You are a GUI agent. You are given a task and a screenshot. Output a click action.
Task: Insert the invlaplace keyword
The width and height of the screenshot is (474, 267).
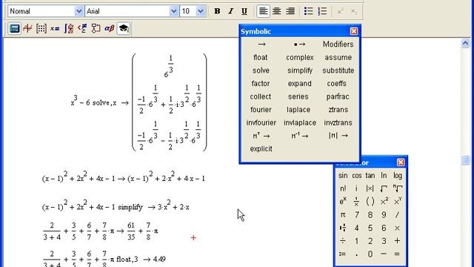click(x=300, y=123)
